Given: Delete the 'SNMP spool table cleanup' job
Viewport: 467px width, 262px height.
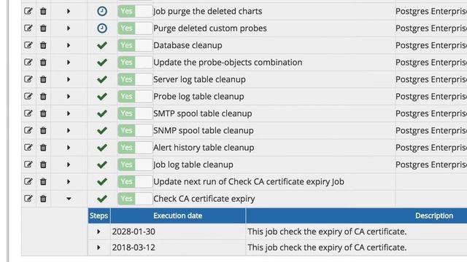Looking at the screenshot, I should 43,130.
